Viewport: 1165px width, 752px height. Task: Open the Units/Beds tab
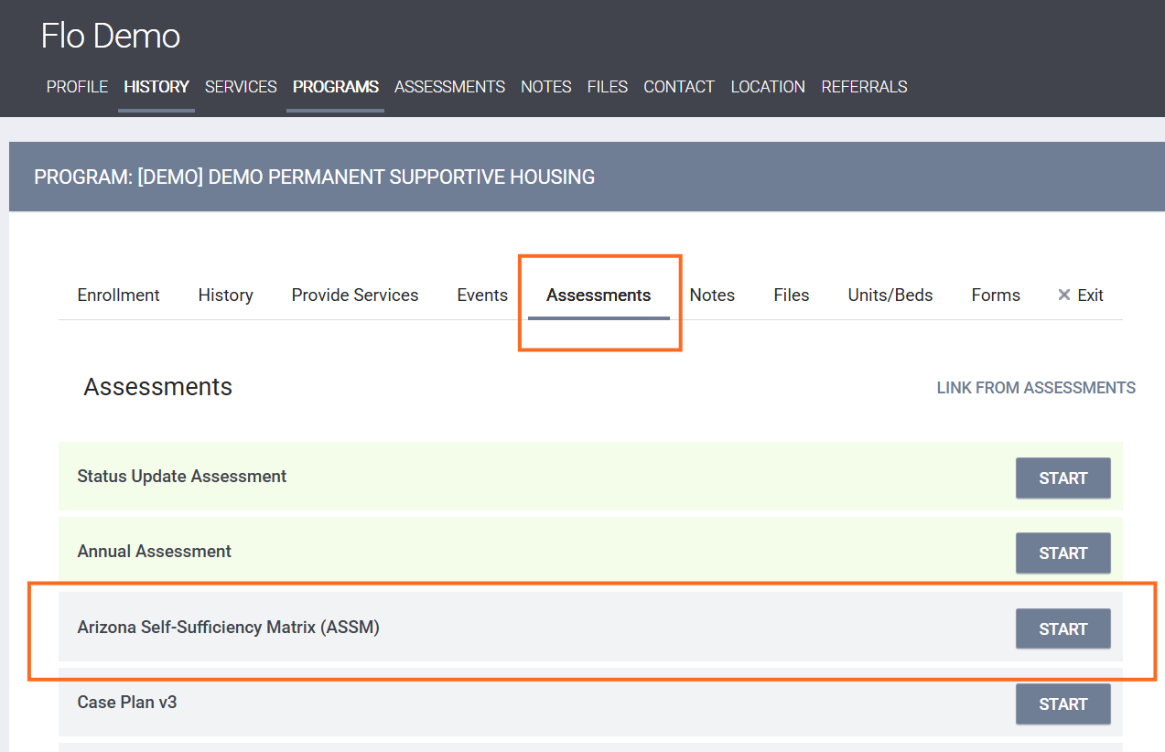(x=890, y=295)
